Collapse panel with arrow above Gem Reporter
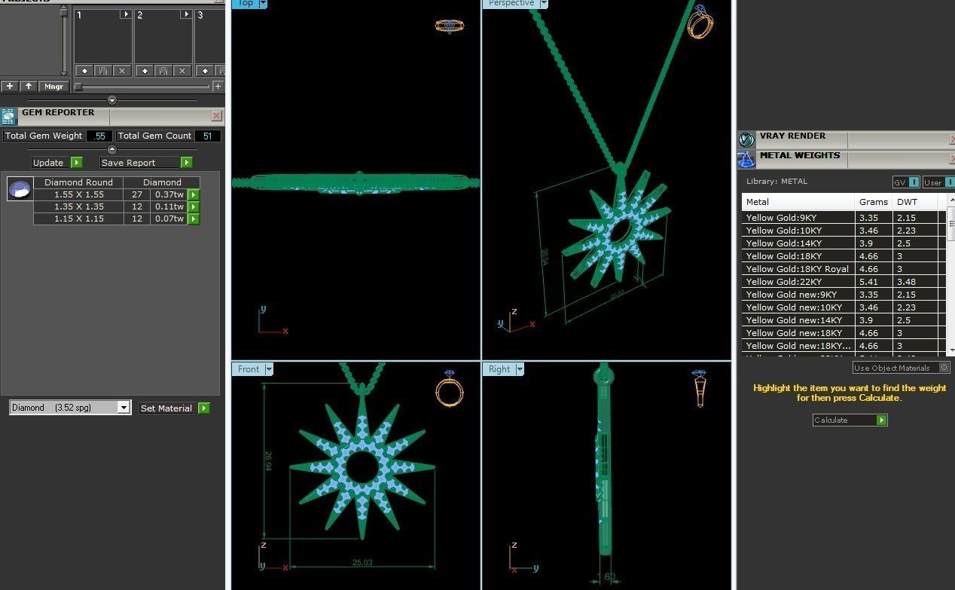This screenshot has height=590, width=955. [x=112, y=100]
